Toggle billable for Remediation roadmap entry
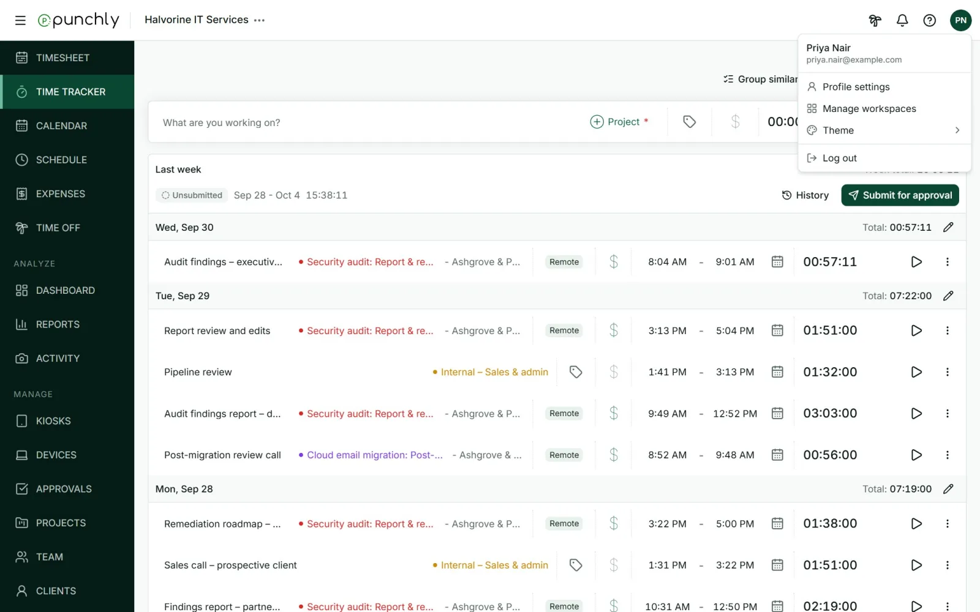Screen dimensions: 980x612 (614, 524)
